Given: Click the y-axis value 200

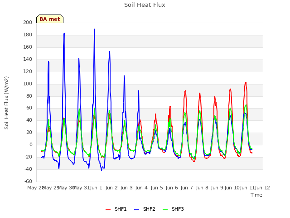Looking at the screenshot, I should point(28,22).
